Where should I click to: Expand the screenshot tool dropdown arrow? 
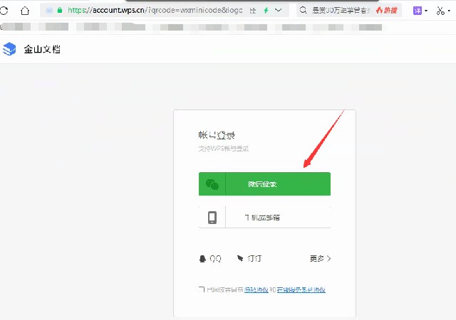pyautogui.click(x=449, y=11)
